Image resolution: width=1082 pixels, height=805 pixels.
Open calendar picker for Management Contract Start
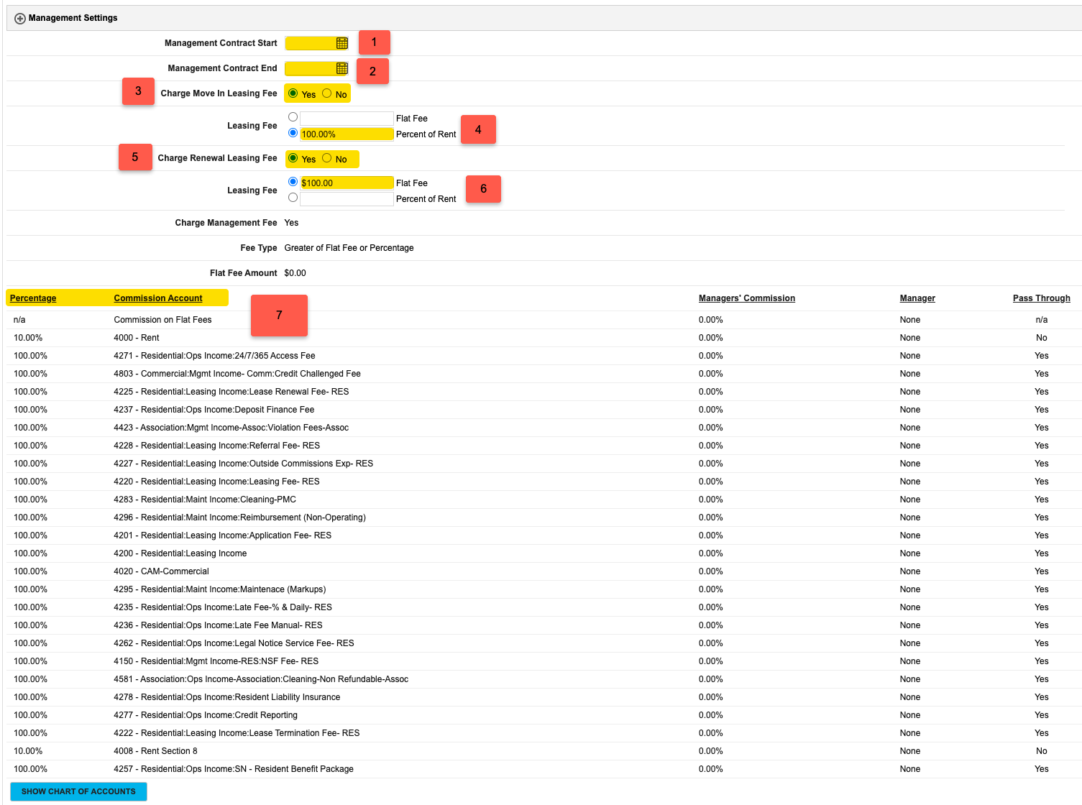click(341, 43)
